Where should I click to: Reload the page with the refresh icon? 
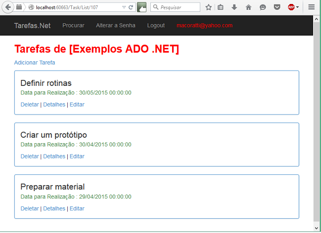click(131, 7)
